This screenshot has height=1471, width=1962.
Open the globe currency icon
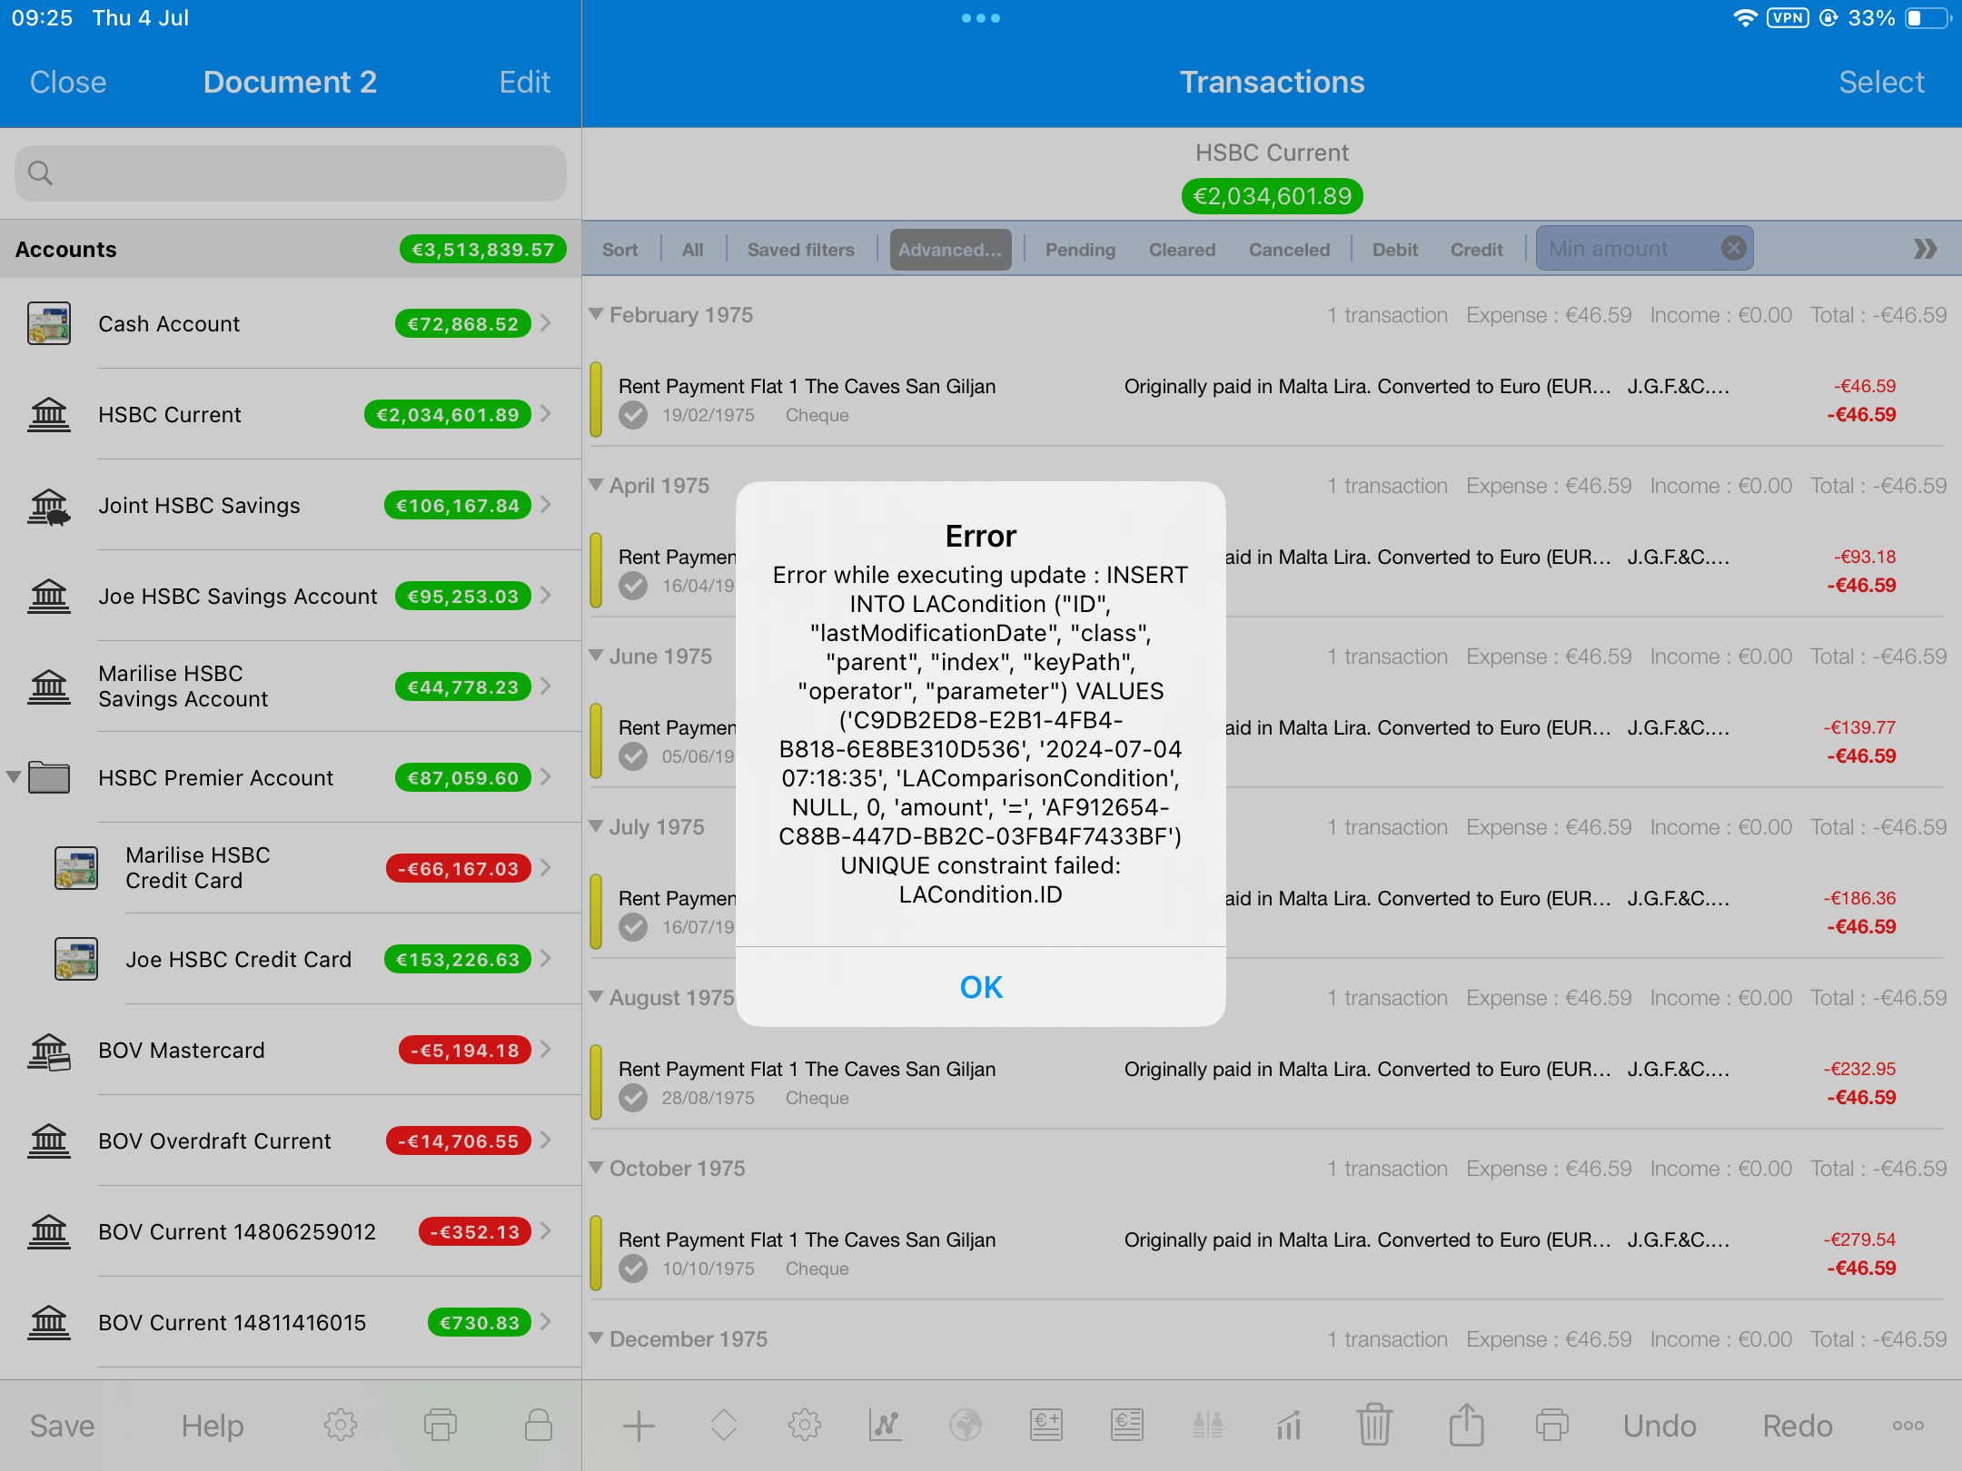click(966, 1426)
